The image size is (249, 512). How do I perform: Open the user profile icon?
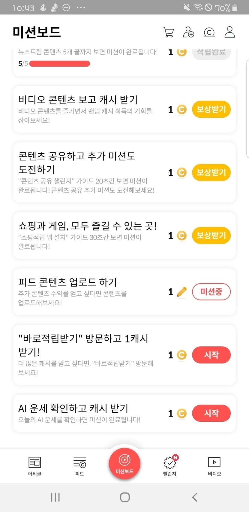pyautogui.click(x=229, y=32)
